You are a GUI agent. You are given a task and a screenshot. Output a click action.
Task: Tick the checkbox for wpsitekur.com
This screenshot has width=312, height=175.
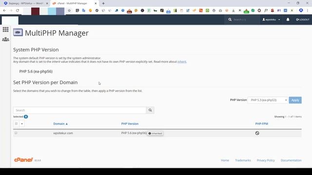[x=16, y=133]
